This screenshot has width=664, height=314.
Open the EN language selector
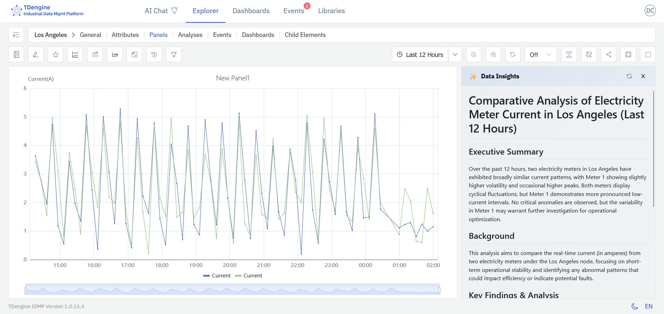[649, 306]
